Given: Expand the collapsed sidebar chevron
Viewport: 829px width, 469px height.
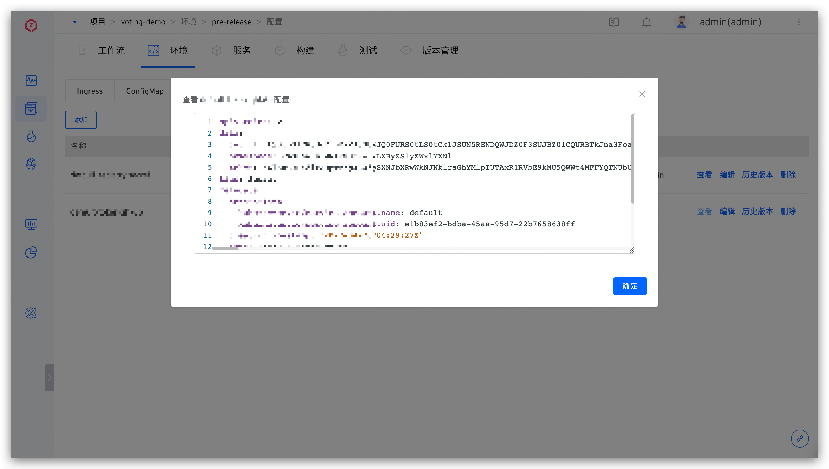Looking at the screenshot, I should (x=49, y=378).
